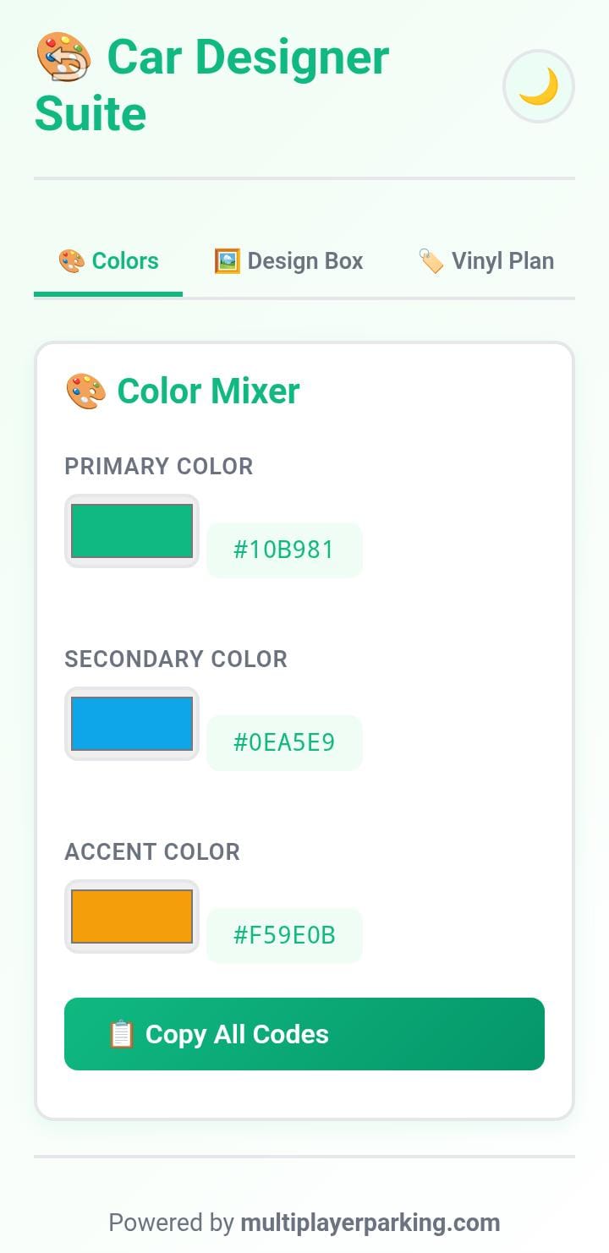Visit the multiplayerparking.com link

click(x=370, y=1223)
